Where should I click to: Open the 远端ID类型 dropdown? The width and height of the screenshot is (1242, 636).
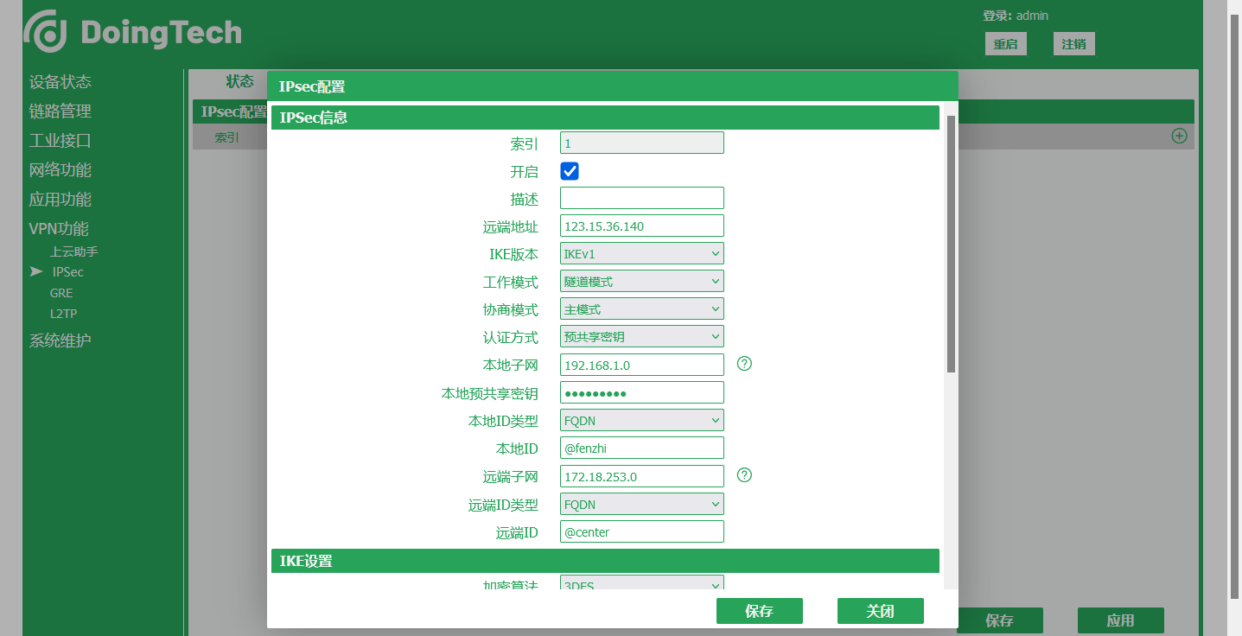(x=642, y=504)
